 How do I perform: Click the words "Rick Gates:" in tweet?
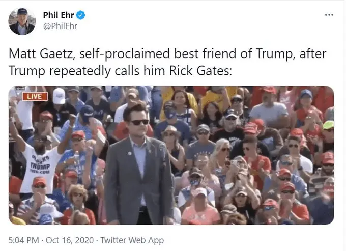[200, 71]
